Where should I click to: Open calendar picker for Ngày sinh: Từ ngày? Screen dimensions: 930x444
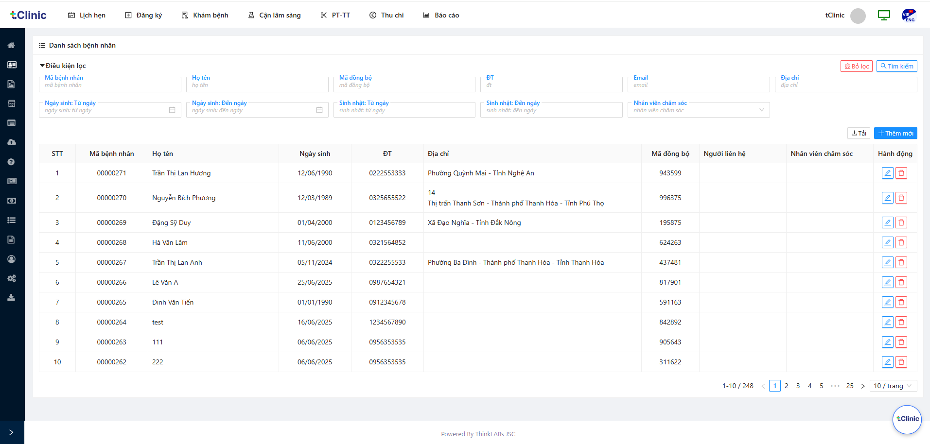coord(172,110)
